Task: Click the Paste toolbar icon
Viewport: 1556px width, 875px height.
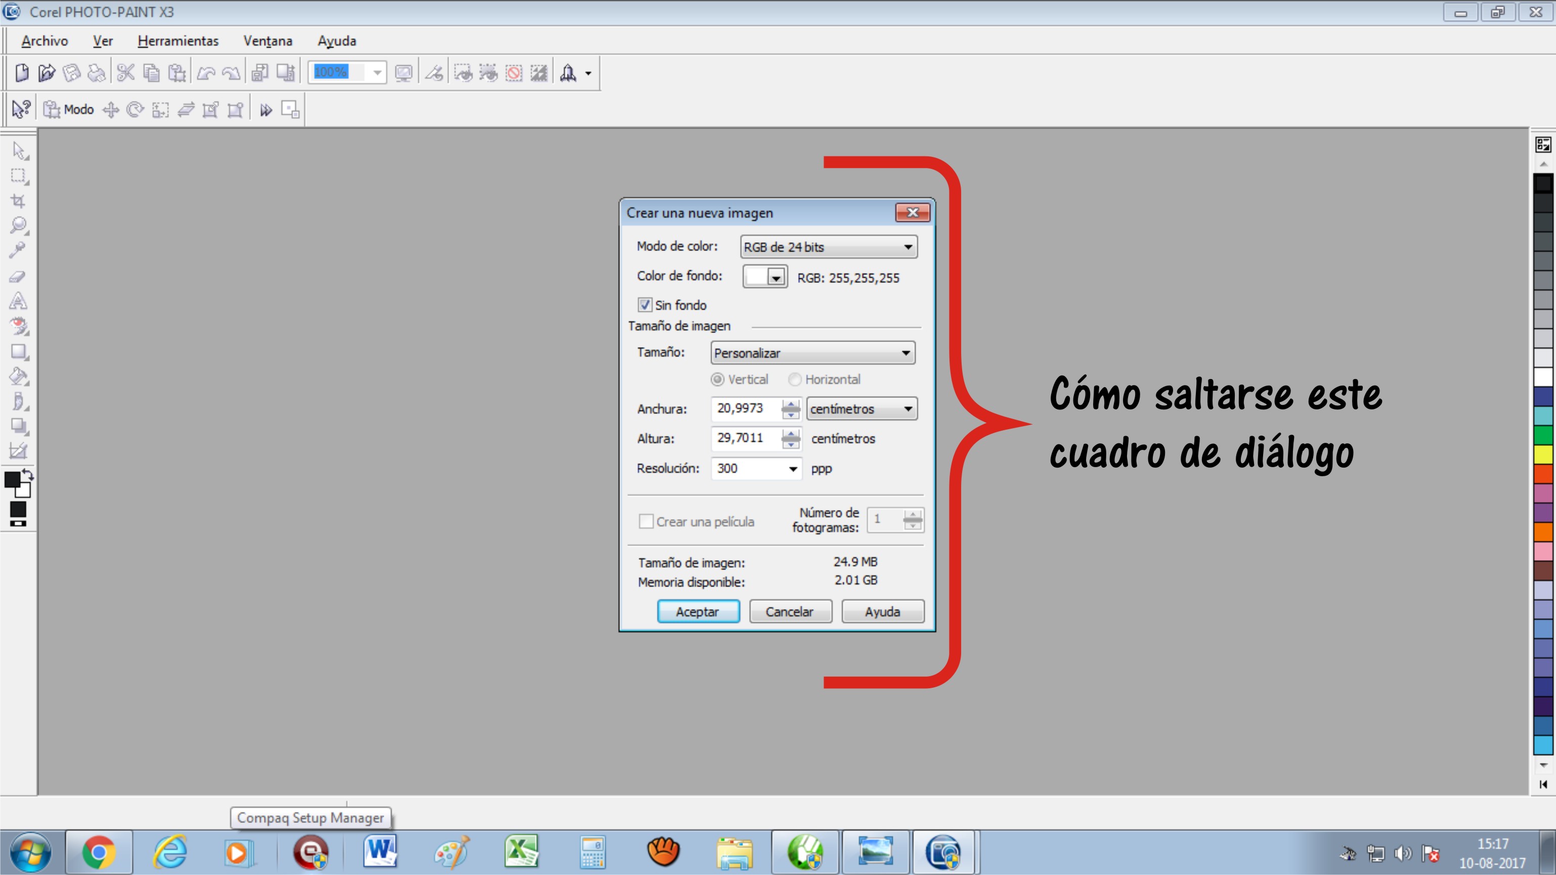Action: [177, 73]
